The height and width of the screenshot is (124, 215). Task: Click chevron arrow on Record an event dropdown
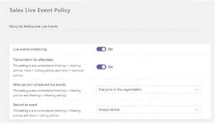click(196, 110)
